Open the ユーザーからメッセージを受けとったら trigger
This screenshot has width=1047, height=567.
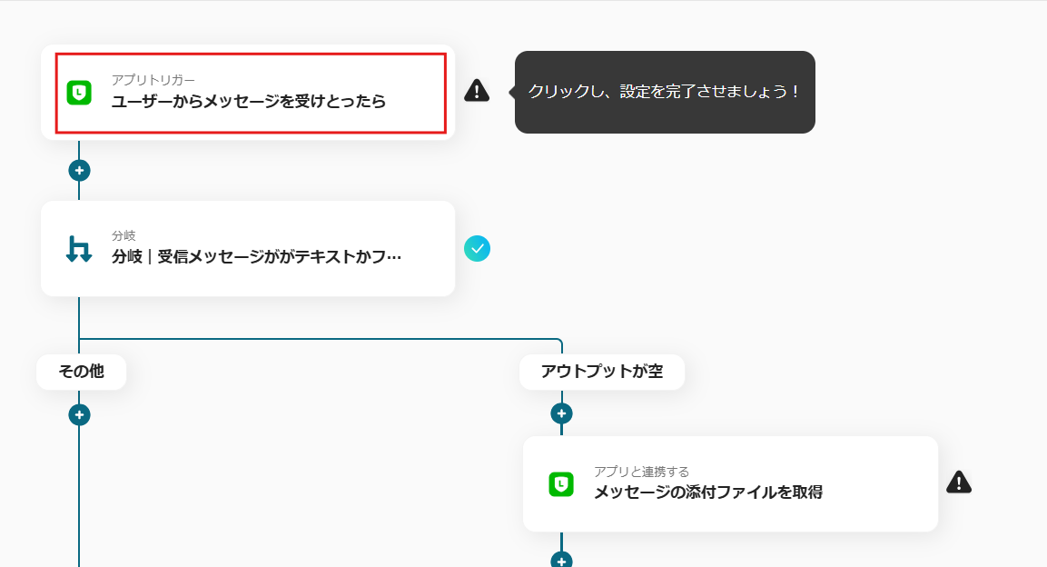pyautogui.click(x=249, y=101)
